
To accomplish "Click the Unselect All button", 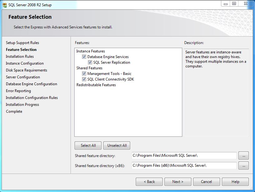I will 116,145.
